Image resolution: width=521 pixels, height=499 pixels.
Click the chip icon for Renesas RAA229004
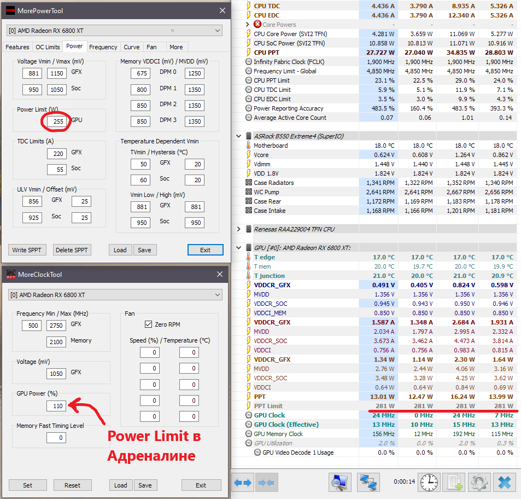(x=249, y=229)
